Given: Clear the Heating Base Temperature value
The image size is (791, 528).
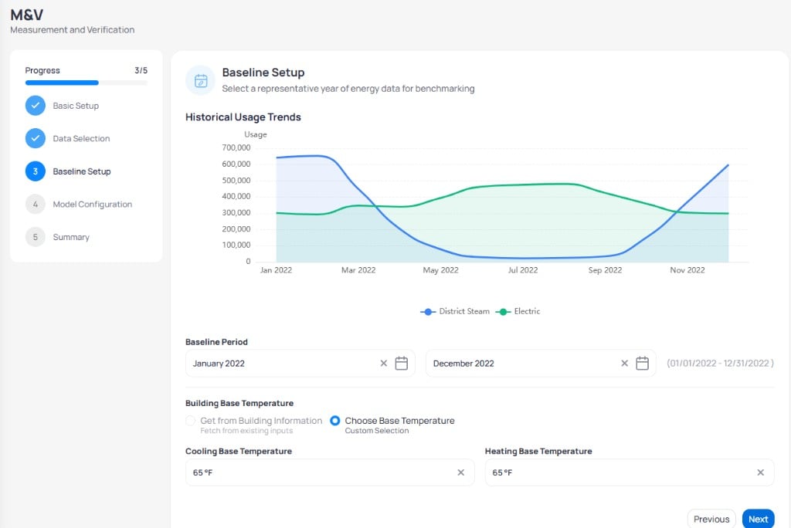Looking at the screenshot, I should click(760, 472).
